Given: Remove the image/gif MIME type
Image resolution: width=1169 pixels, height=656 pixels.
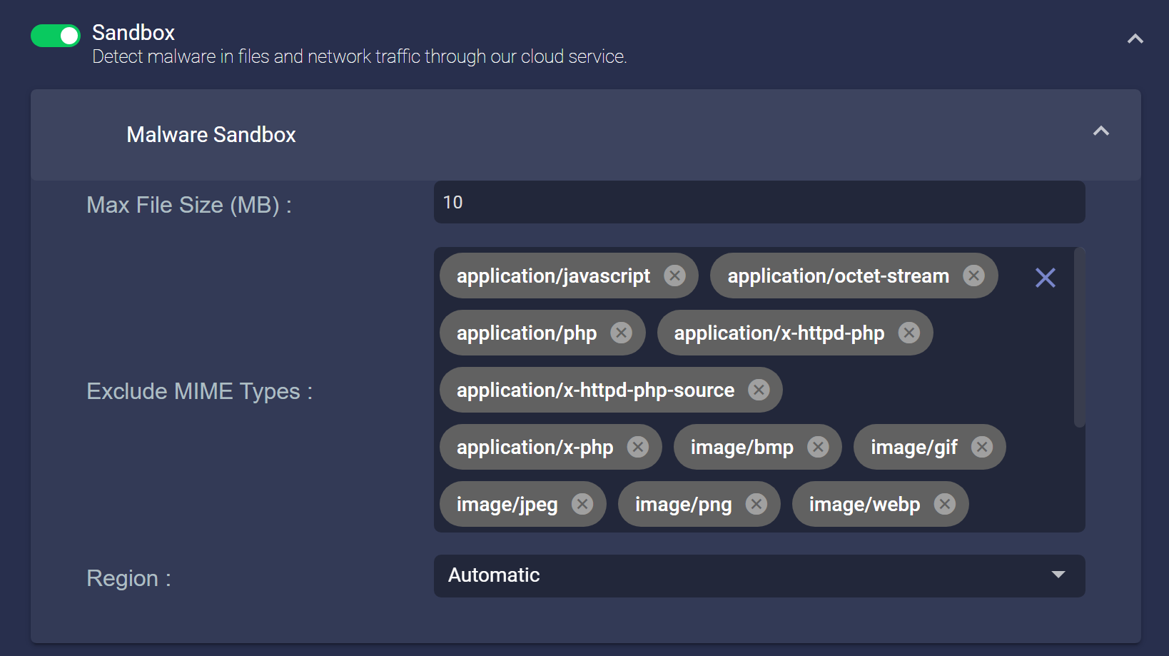Looking at the screenshot, I should [982, 447].
